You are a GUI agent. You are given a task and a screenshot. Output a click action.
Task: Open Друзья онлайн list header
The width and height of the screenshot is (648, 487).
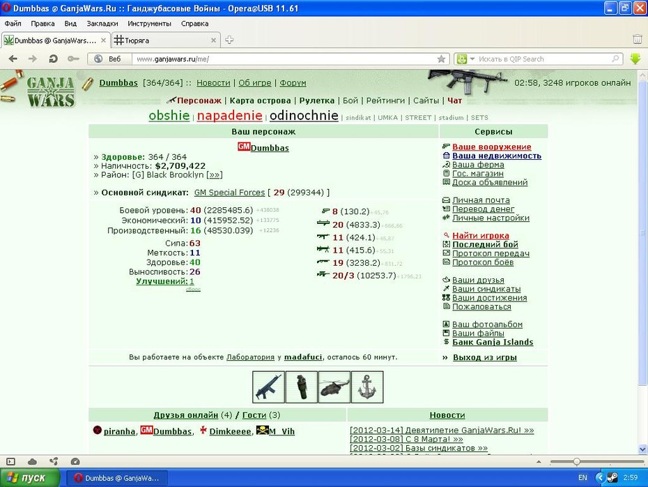pyautogui.click(x=185, y=415)
